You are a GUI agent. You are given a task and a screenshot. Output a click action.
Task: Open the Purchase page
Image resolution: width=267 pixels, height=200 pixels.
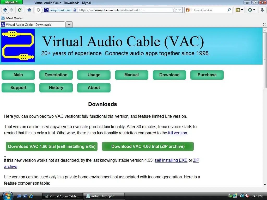pos(207,75)
